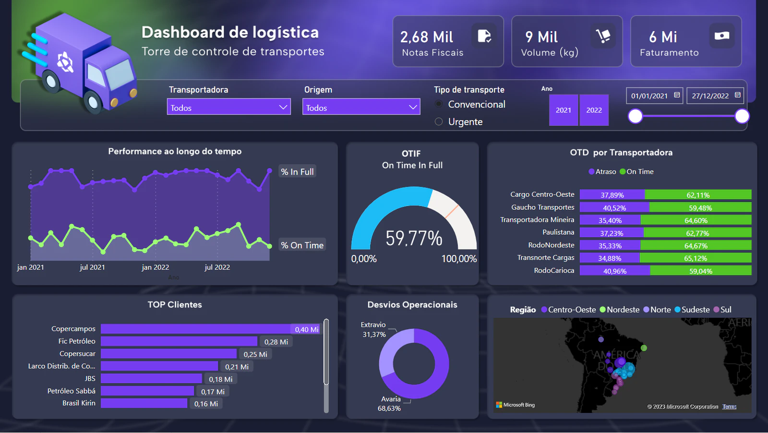Click Paulistana 62,77% On Time bar
The image size is (768, 433).
(x=697, y=233)
